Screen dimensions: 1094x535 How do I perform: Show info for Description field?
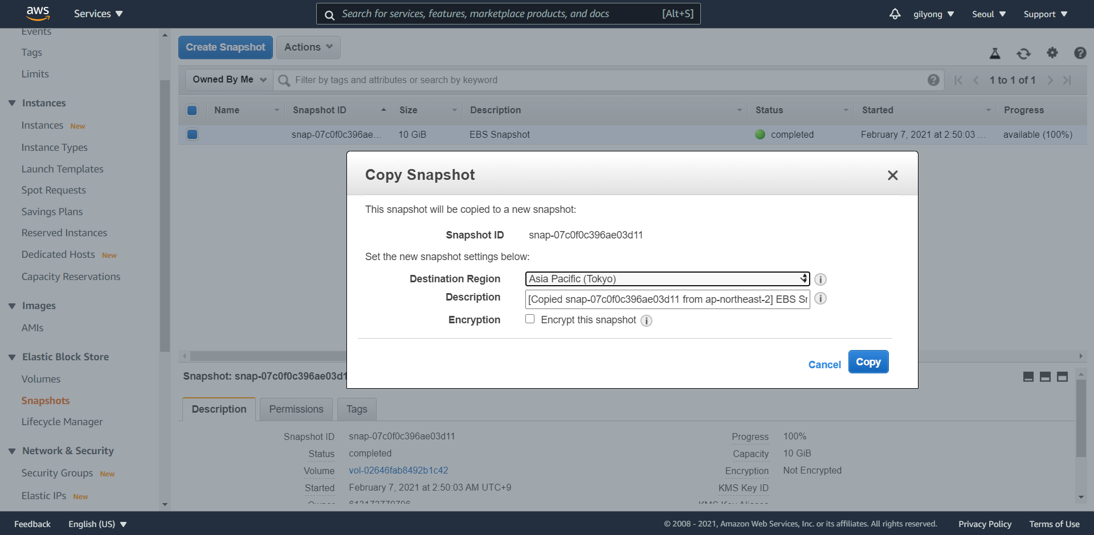[820, 299]
